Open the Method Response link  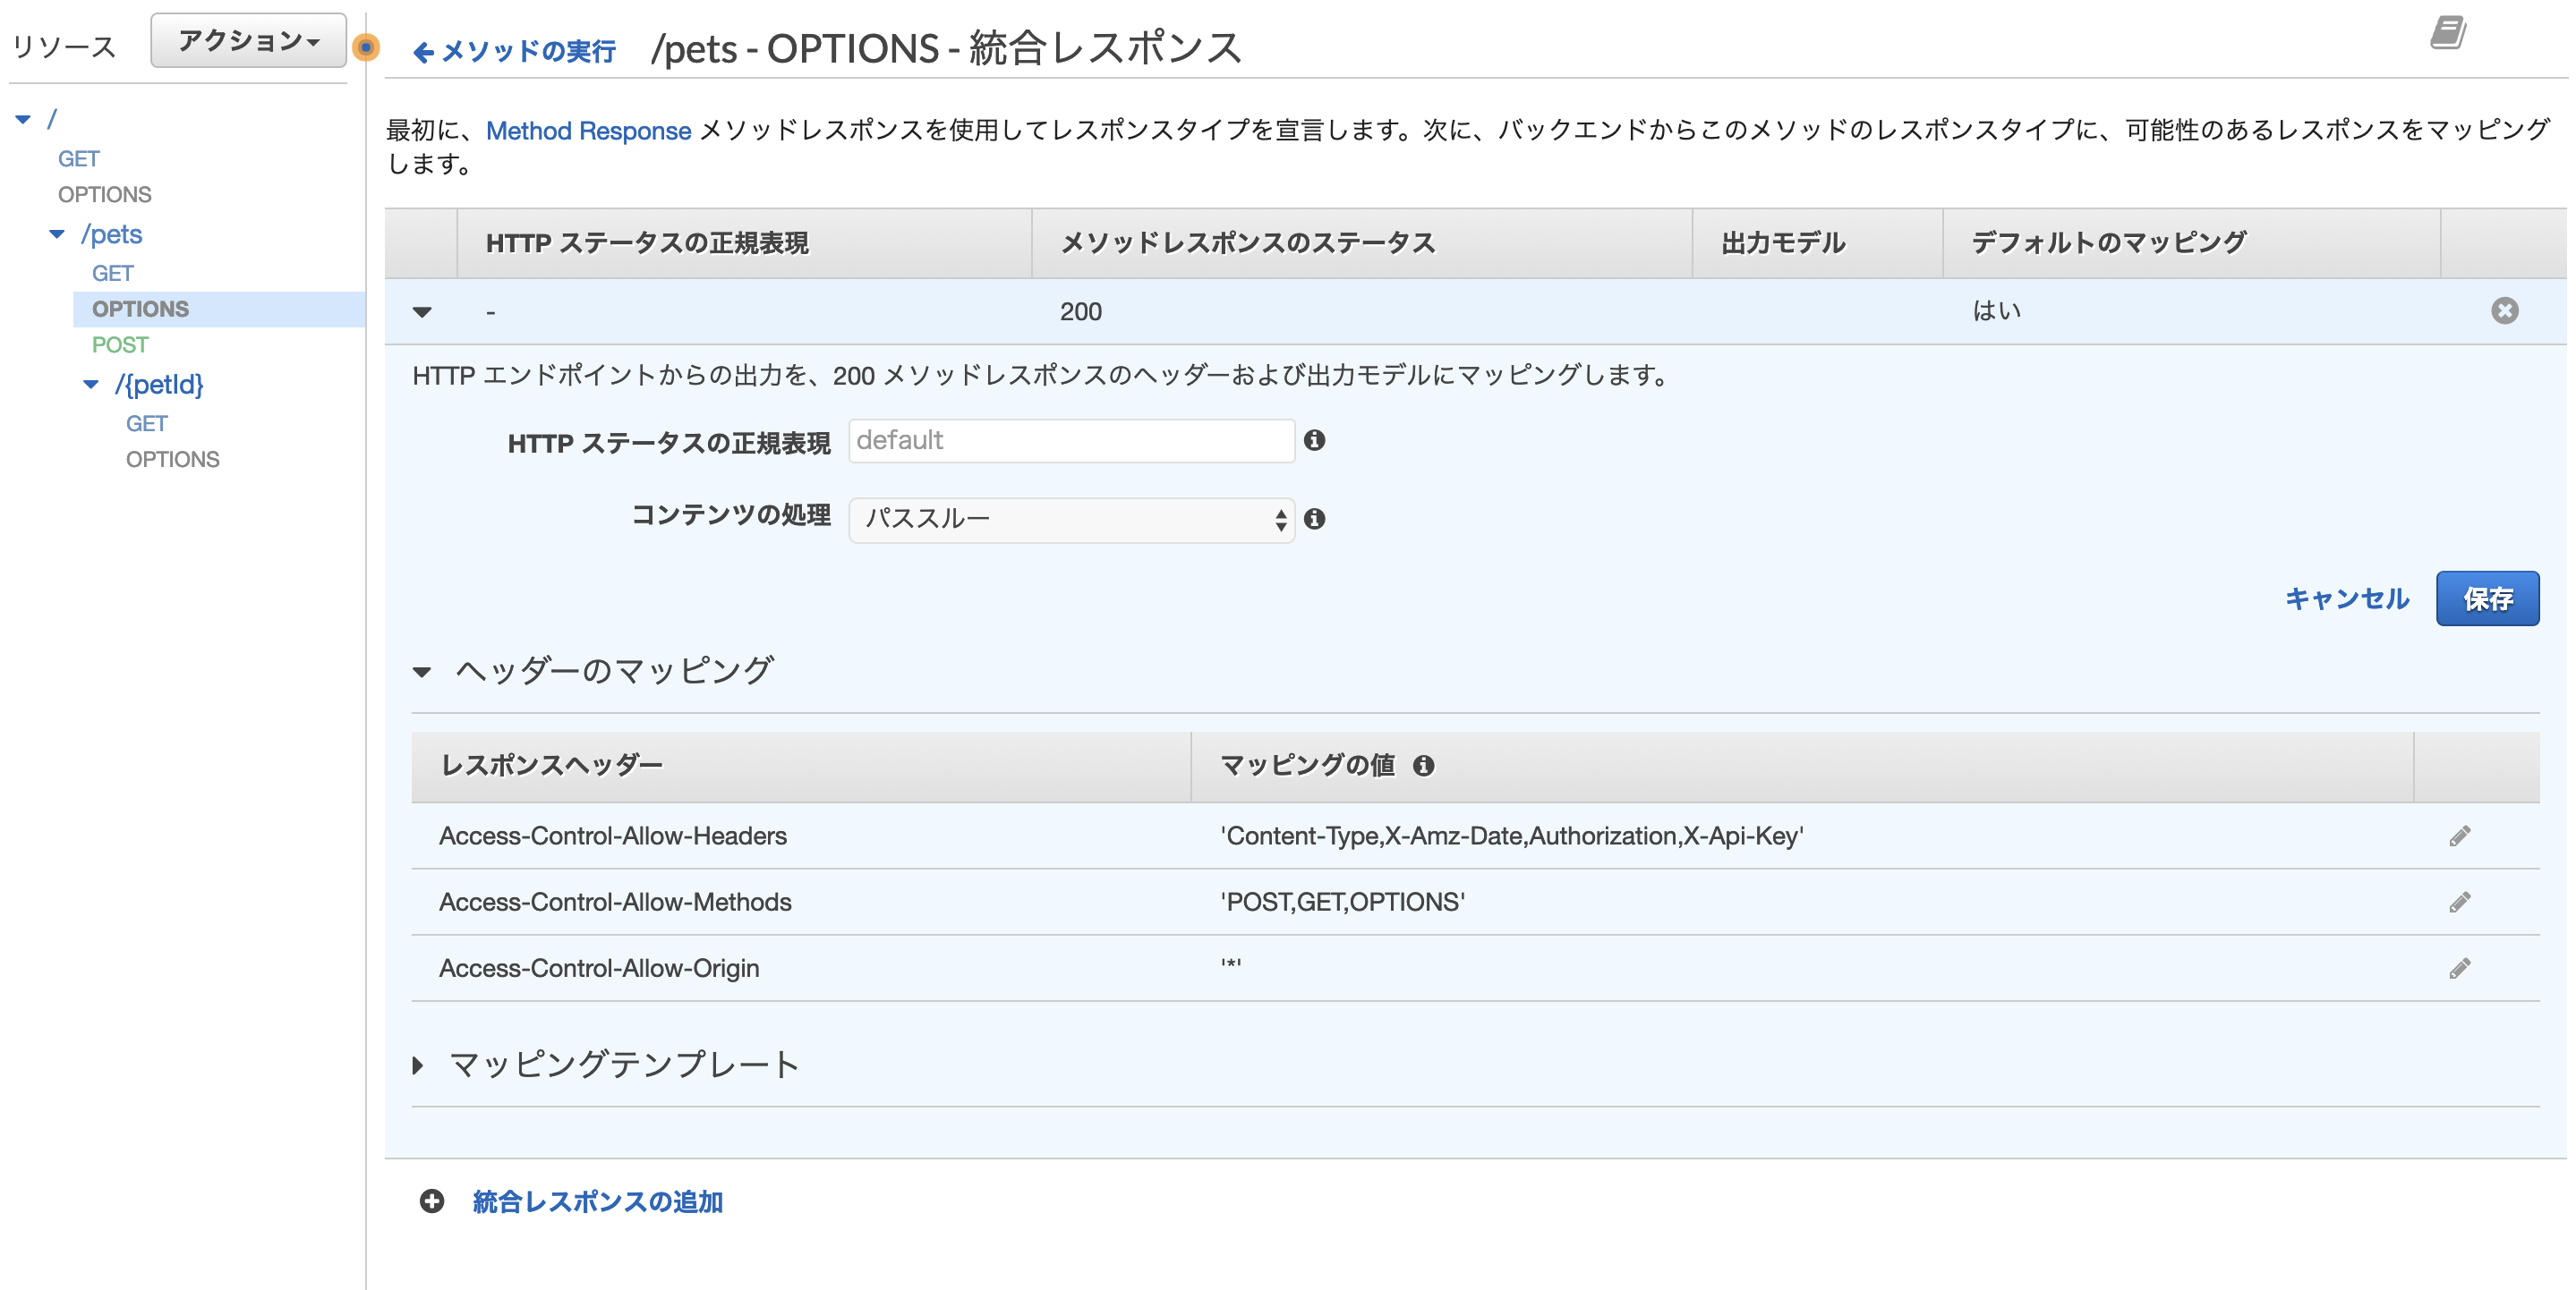(586, 130)
